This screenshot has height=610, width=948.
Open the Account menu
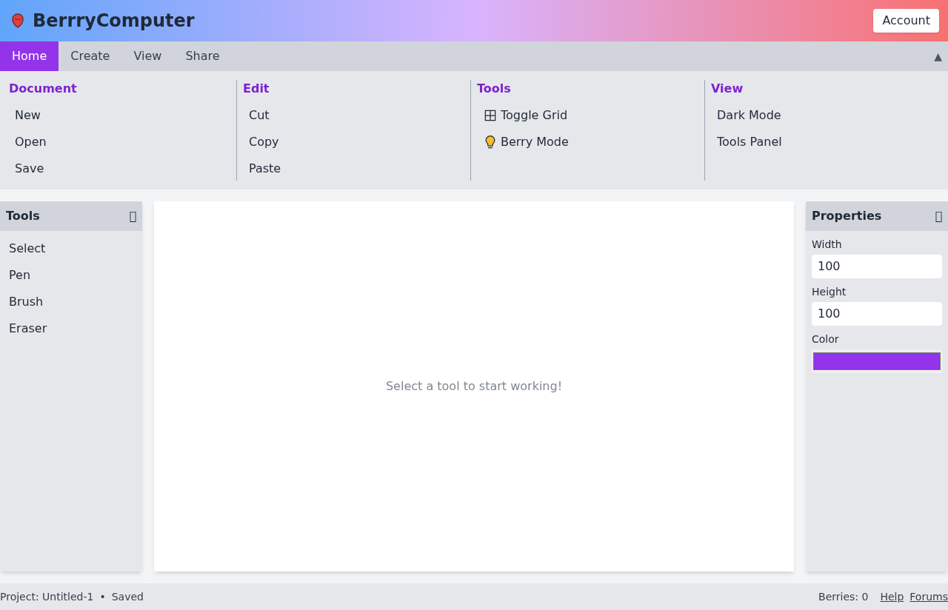906,21
